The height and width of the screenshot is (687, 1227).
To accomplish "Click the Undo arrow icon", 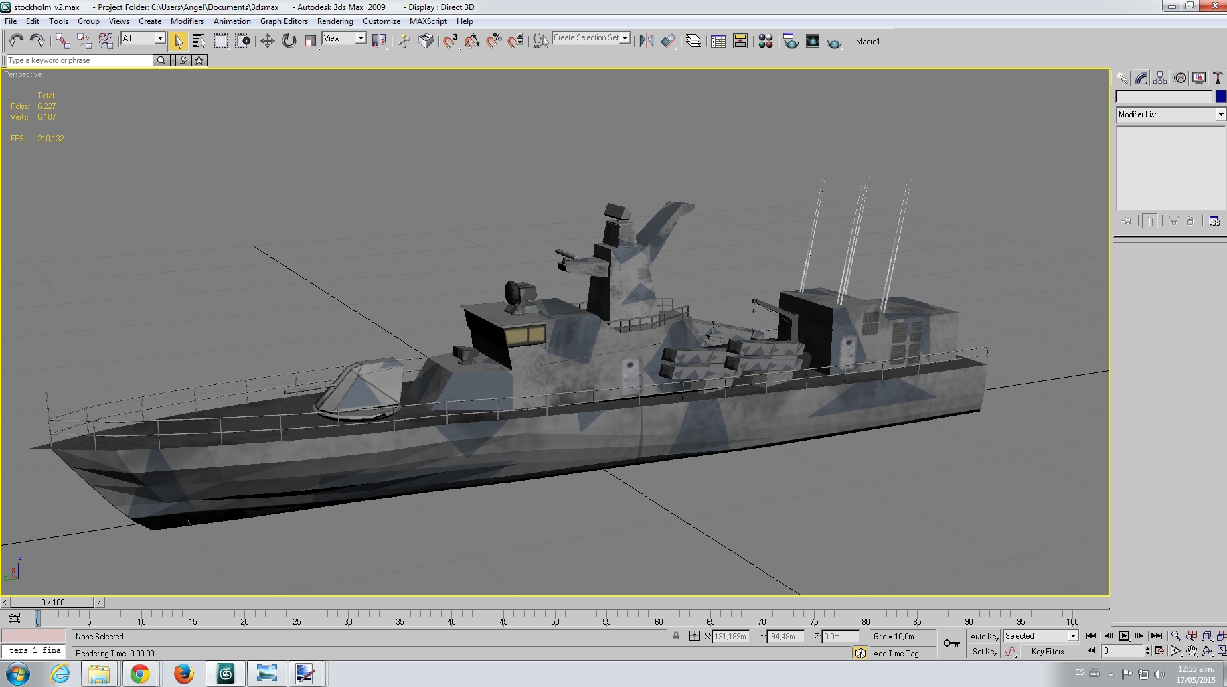I will pos(16,42).
